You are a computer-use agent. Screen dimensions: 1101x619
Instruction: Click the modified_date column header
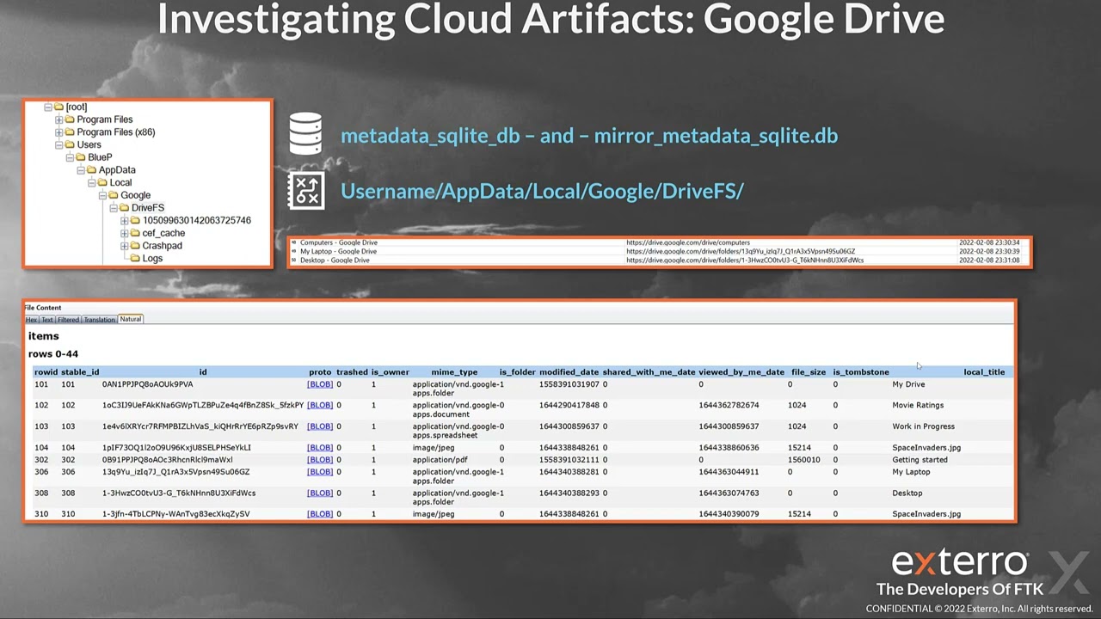[x=569, y=372]
